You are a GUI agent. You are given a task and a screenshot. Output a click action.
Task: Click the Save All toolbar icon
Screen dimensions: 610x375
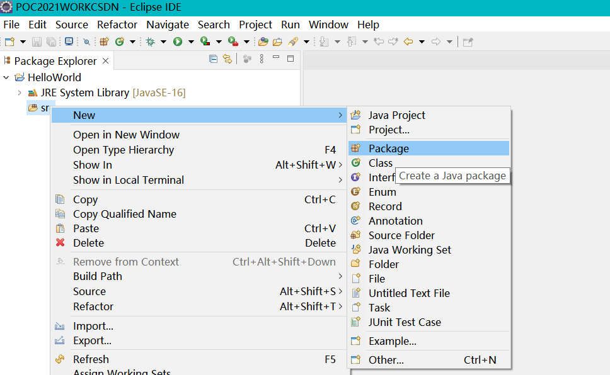pyautogui.click(x=51, y=42)
